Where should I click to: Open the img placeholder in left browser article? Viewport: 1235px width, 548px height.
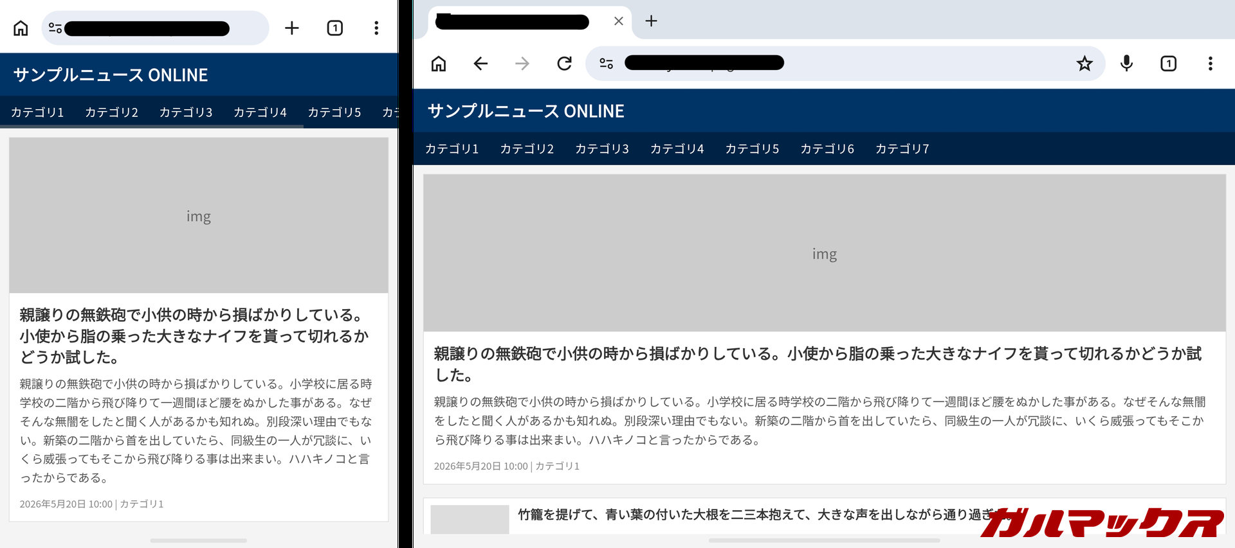click(x=199, y=216)
